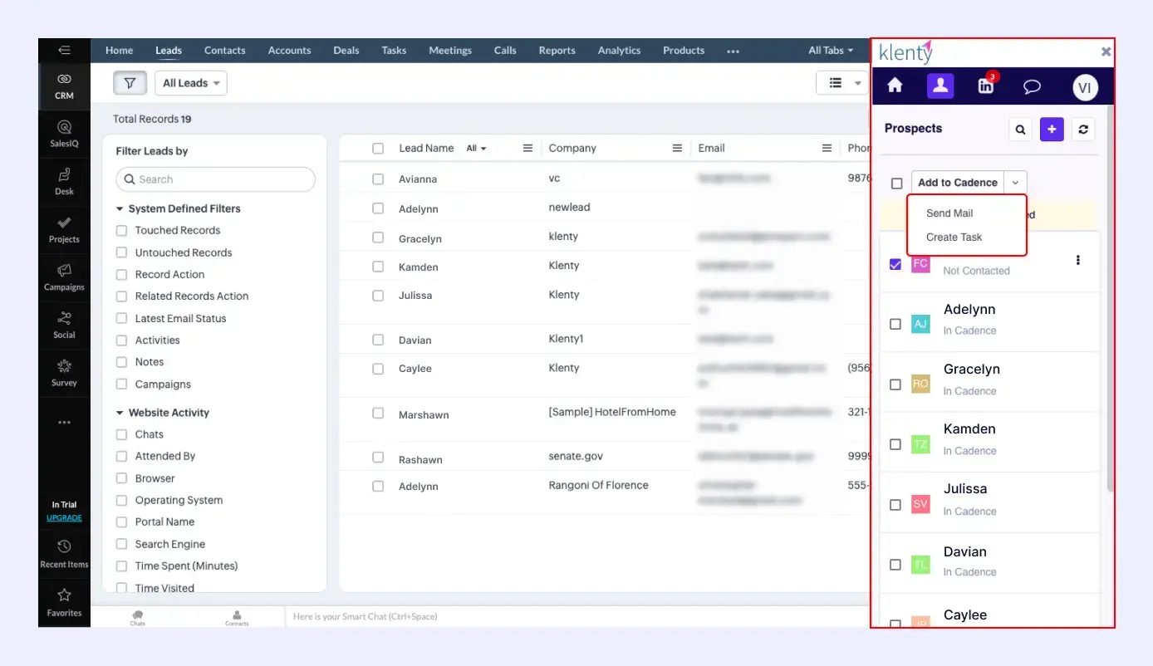Screen dimensions: 1153x666
Task: Open Add to Cadence dropdown arrow
Action: click(1015, 183)
